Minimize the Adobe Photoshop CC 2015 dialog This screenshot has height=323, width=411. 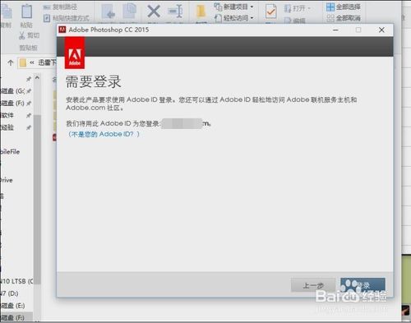[335, 30]
